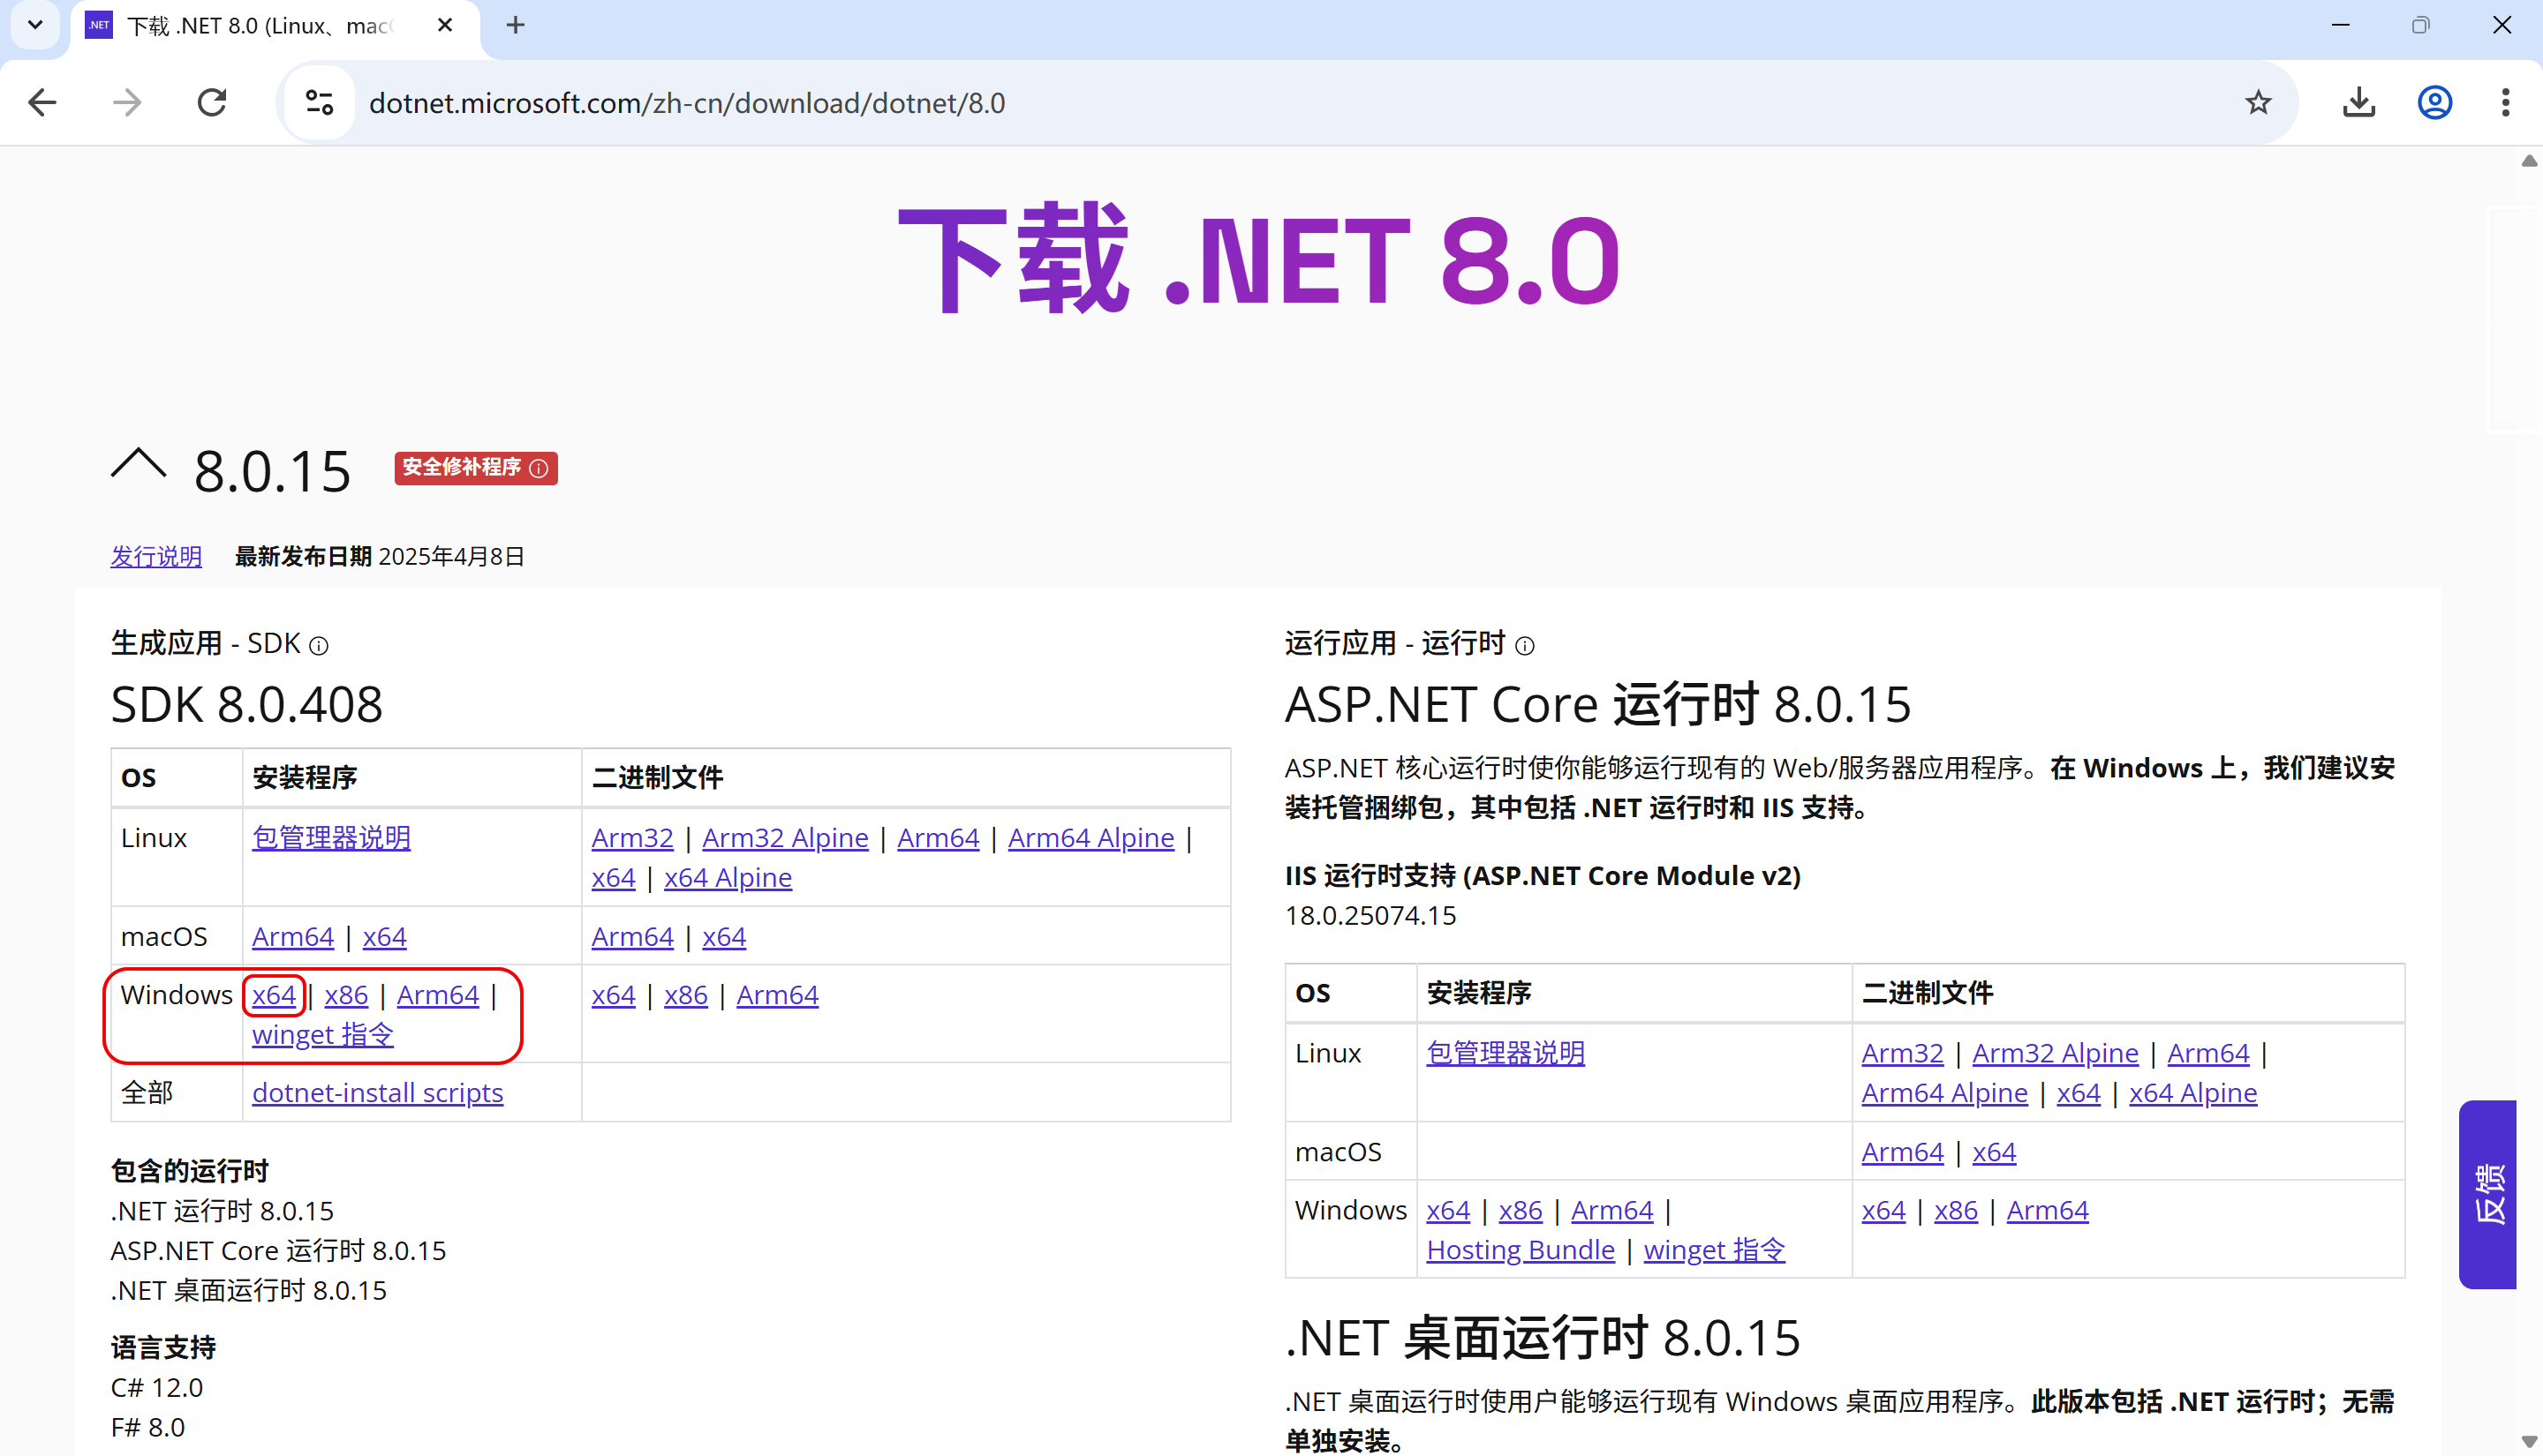Open the Chrome profile icon
Viewport: 2543px width, 1456px height.
point(2434,102)
